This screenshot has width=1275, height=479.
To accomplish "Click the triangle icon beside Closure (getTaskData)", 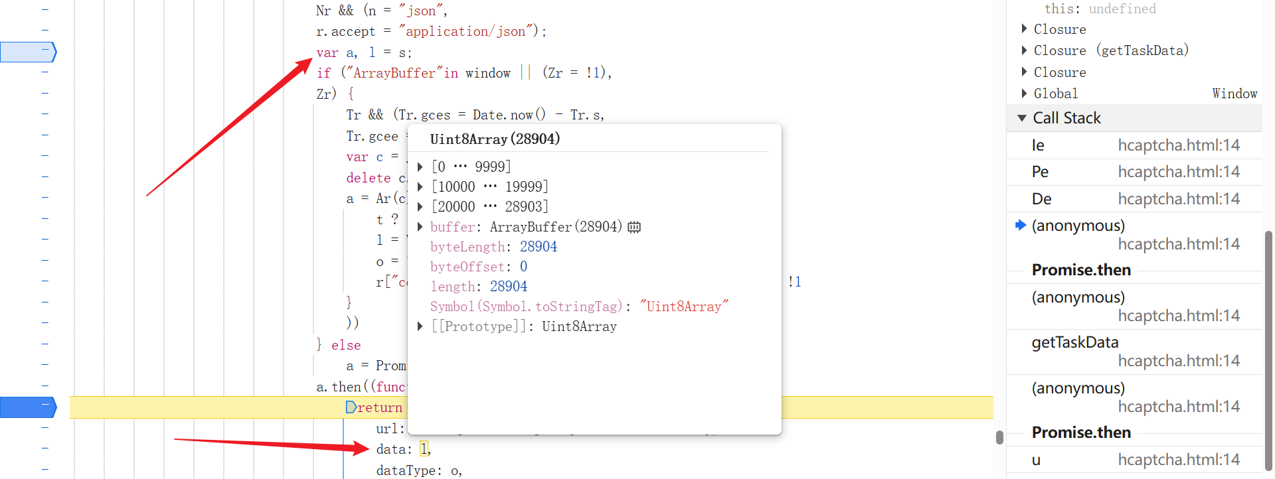I will coord(1024,50).
